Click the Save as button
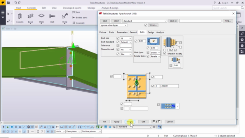The height and width of the screenshot is (138, 245). (x=173, y=21)
